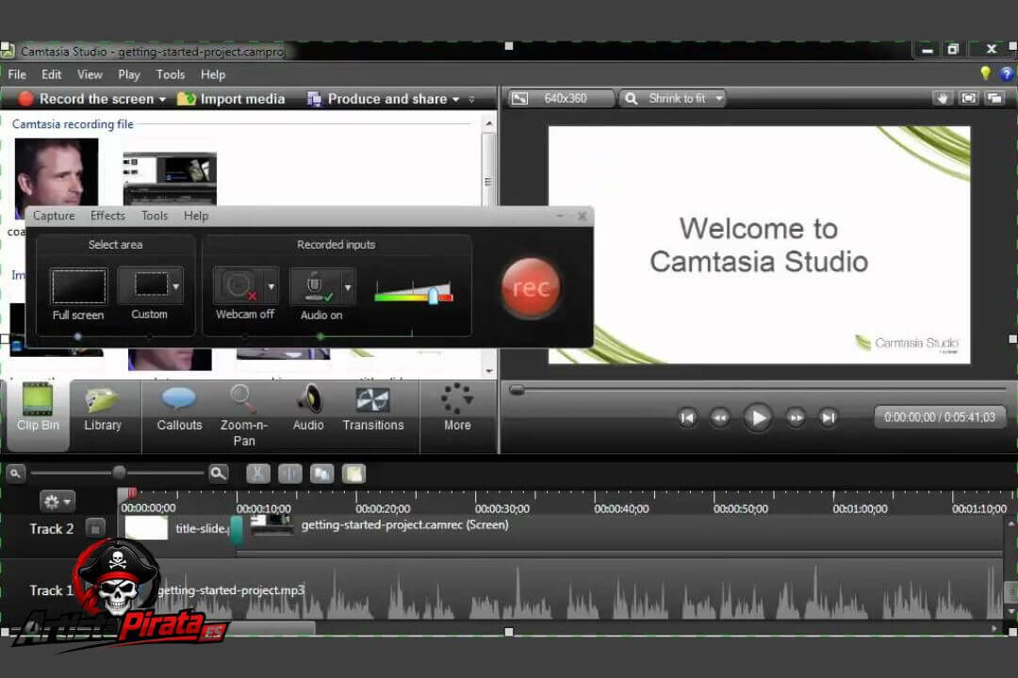Click the Clip Bin vertical scrollbar
The image size is (1018, 678).
click(x=489, y=246)
